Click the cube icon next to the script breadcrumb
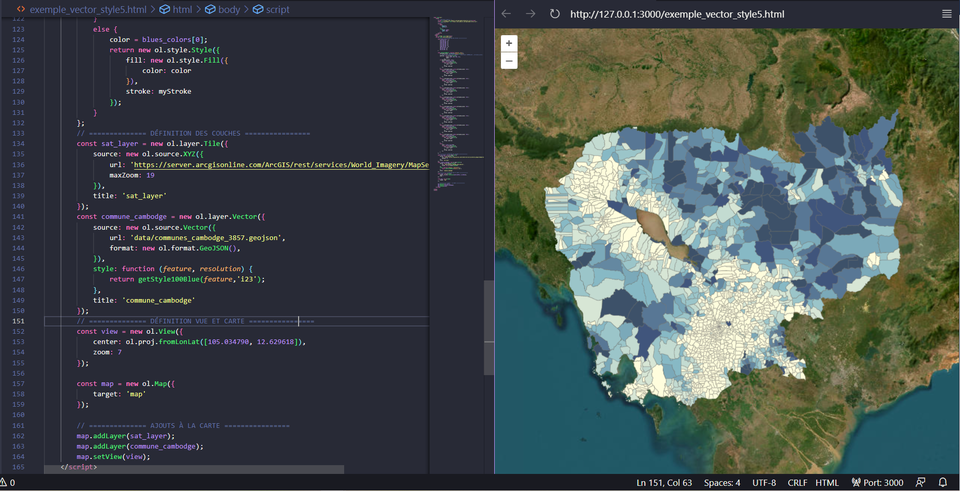Image resolution: width=960 pixels, height=491 pixels. (257, 9)
